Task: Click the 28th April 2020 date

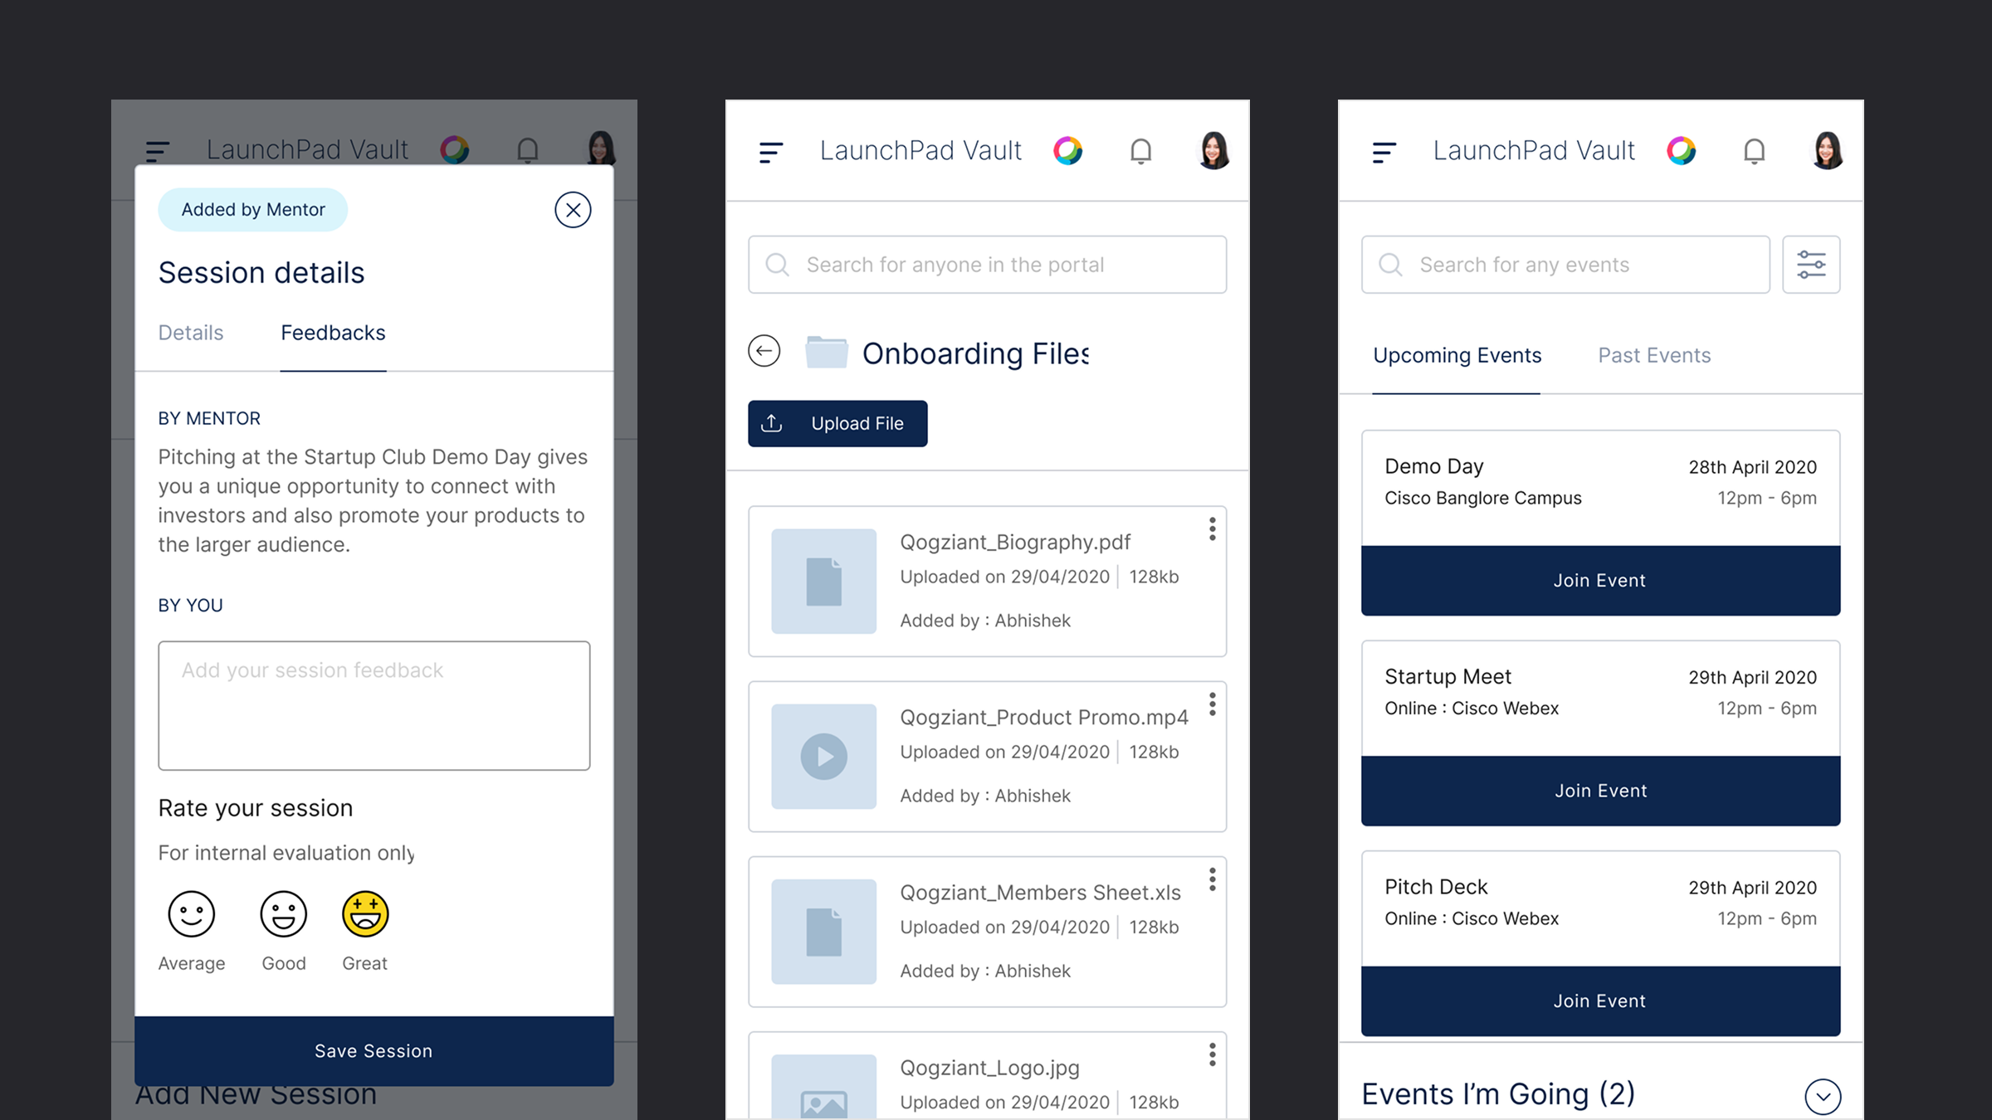Action: [x=1752, y=467]
